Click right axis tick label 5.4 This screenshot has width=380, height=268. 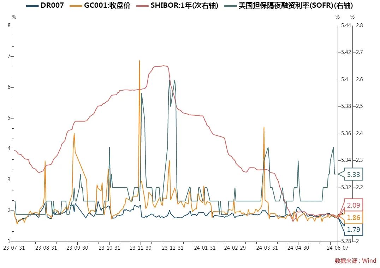[x=344, y=79]
